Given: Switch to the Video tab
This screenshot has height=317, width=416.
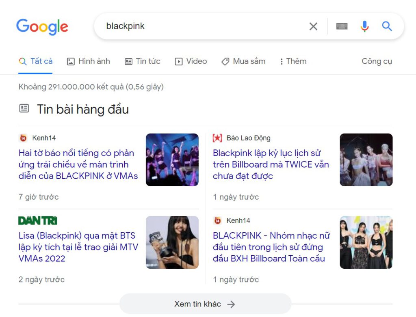Looking at the screenshot, I should (x=190, y=61).
